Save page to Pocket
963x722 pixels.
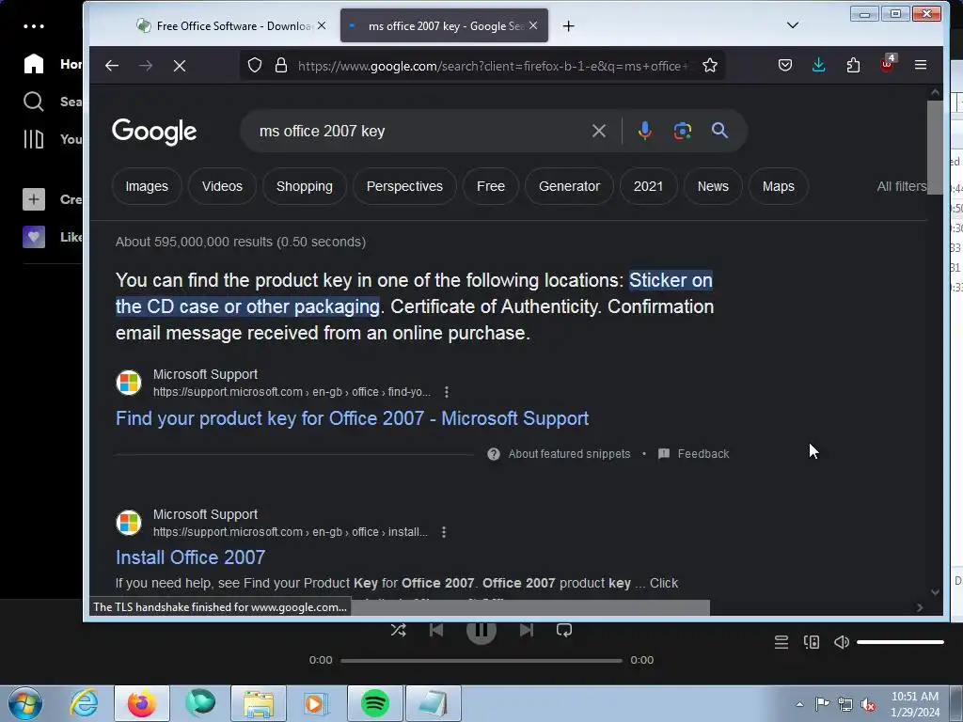[x=785, y=65]
